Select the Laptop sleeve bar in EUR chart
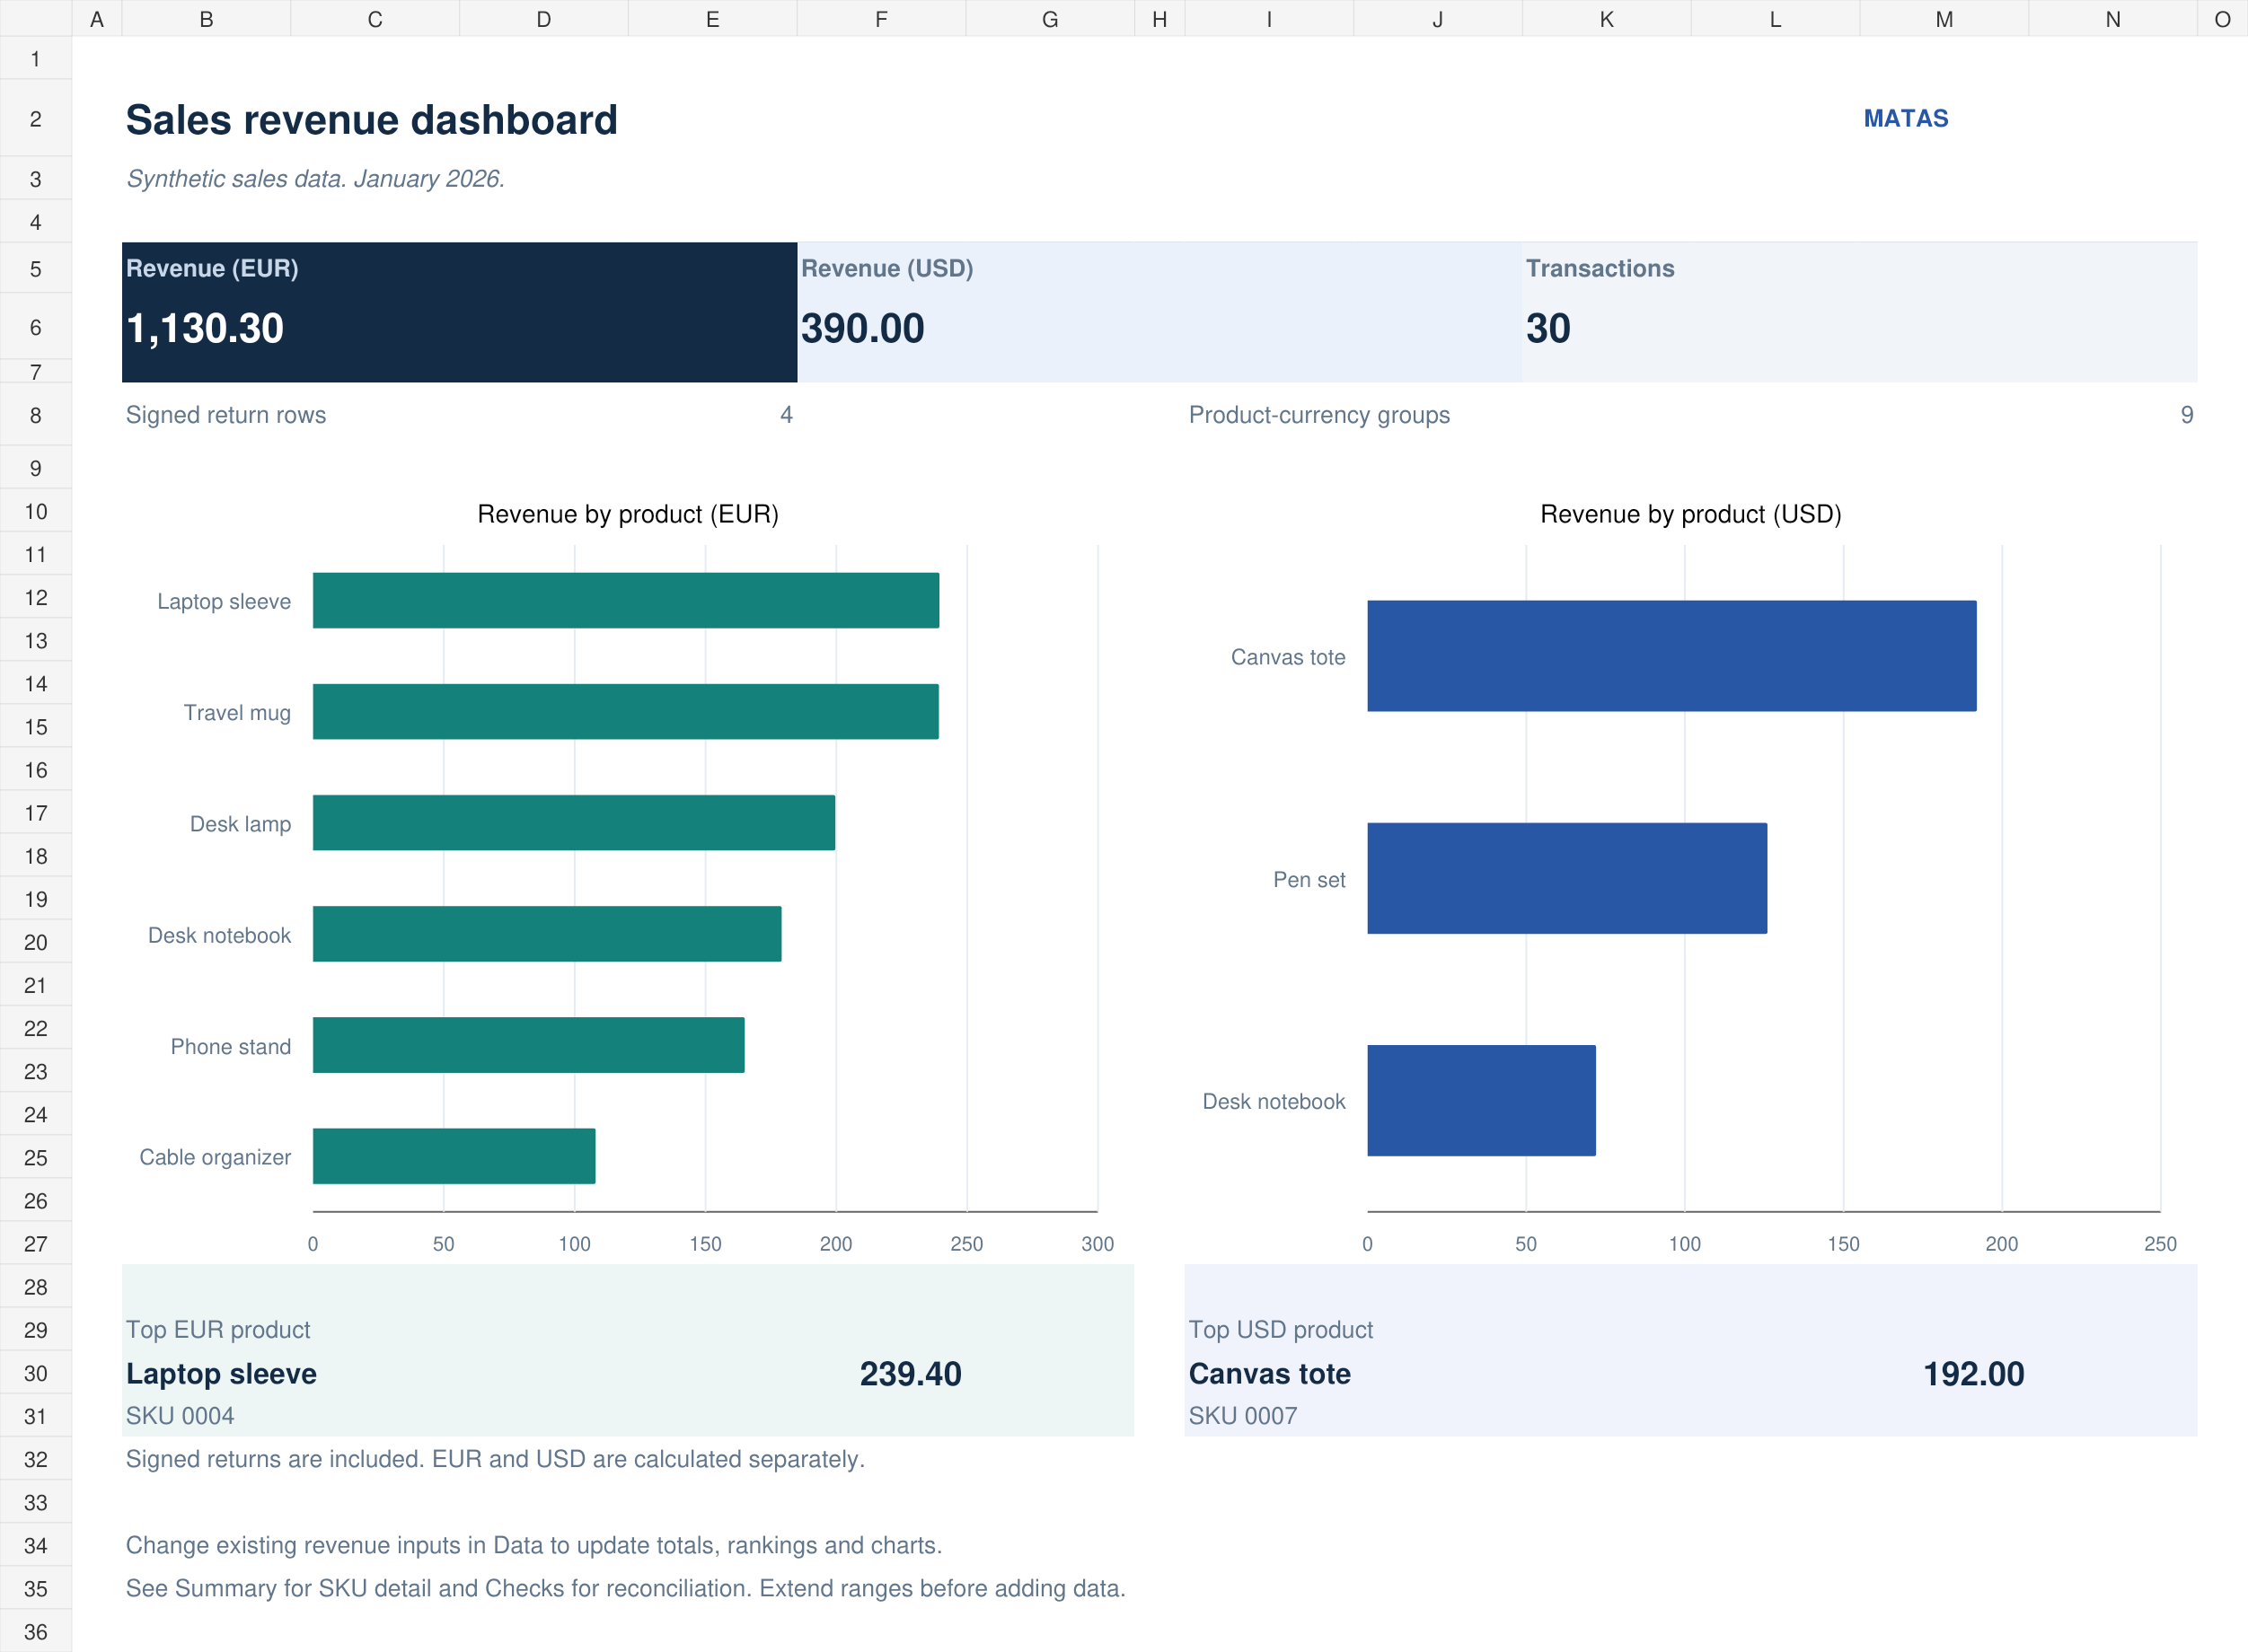Image resolution: width=2248 pixels, height=1652 pixels. tap(625, 600)
